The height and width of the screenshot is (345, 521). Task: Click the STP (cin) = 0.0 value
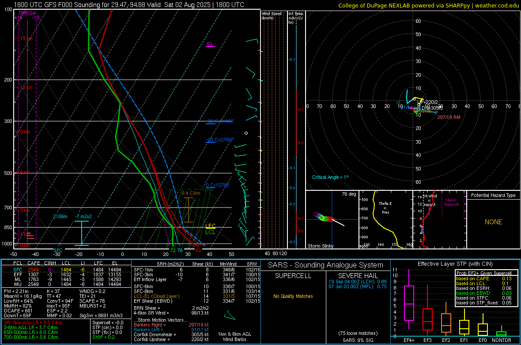(107, 327)
